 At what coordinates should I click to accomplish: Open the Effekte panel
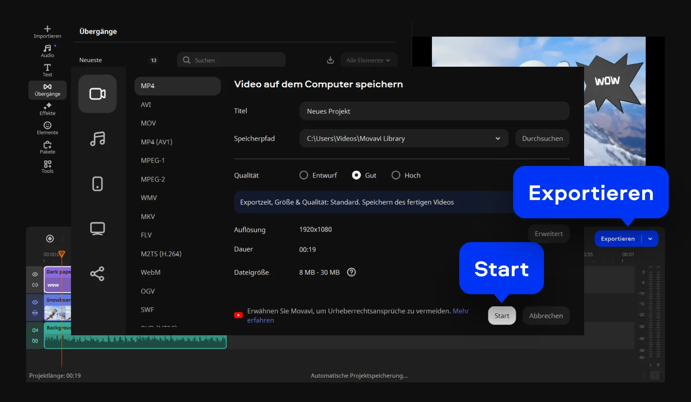(47, 109)
